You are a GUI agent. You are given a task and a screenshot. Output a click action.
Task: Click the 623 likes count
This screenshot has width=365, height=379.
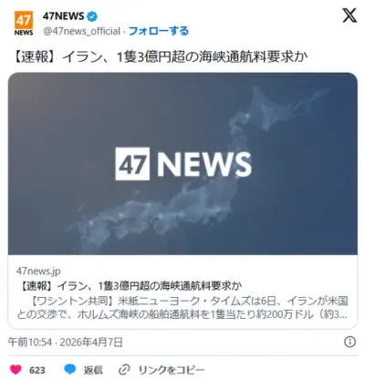point(37,370)
